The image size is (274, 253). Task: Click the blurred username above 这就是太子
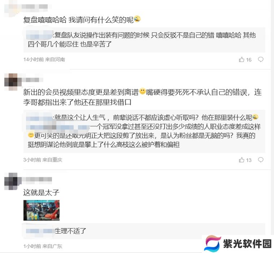[x=37, y=179]
